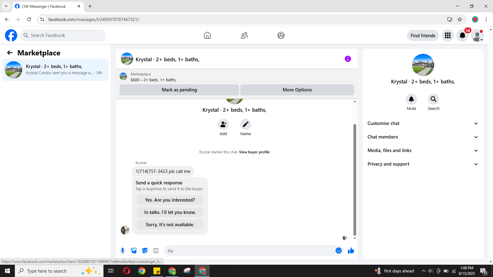
Task: Open the emoji picker in message box
Action: pyautogui.click(x=339, y=251)
